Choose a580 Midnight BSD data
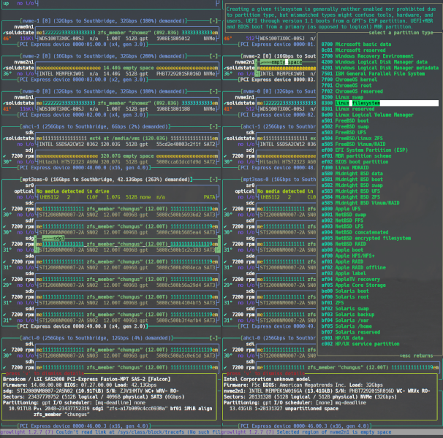 tap(352, 174)
